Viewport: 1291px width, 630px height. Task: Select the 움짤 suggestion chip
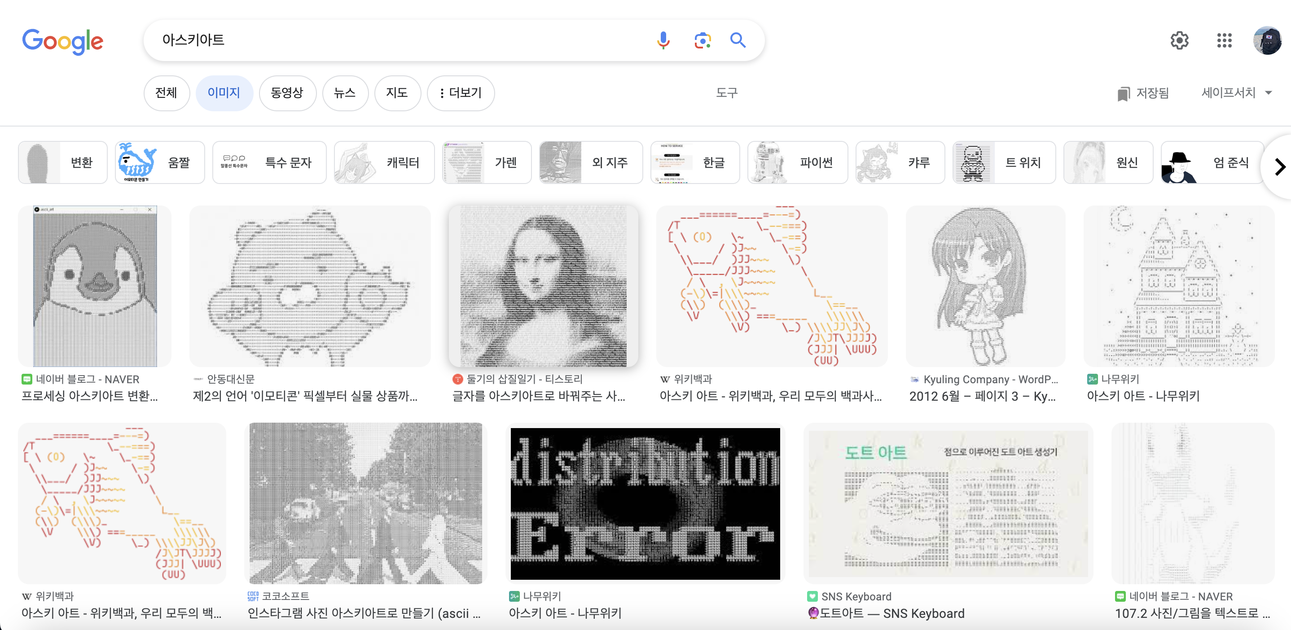(x=159, y=162)
